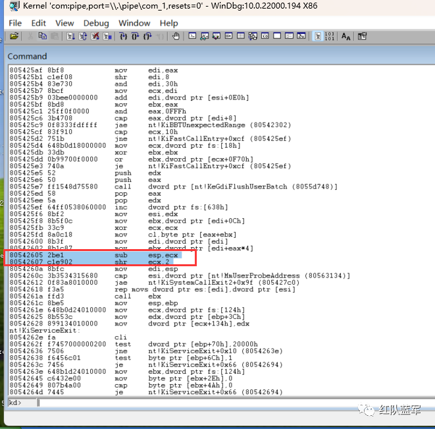Click the 'nt!KiServiceExit:' label line

(45, 330)
